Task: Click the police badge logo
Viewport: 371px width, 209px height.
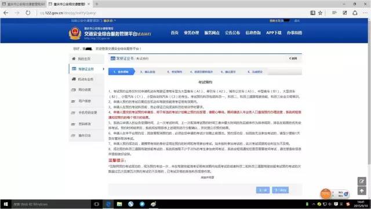Action: coord(75,33)
